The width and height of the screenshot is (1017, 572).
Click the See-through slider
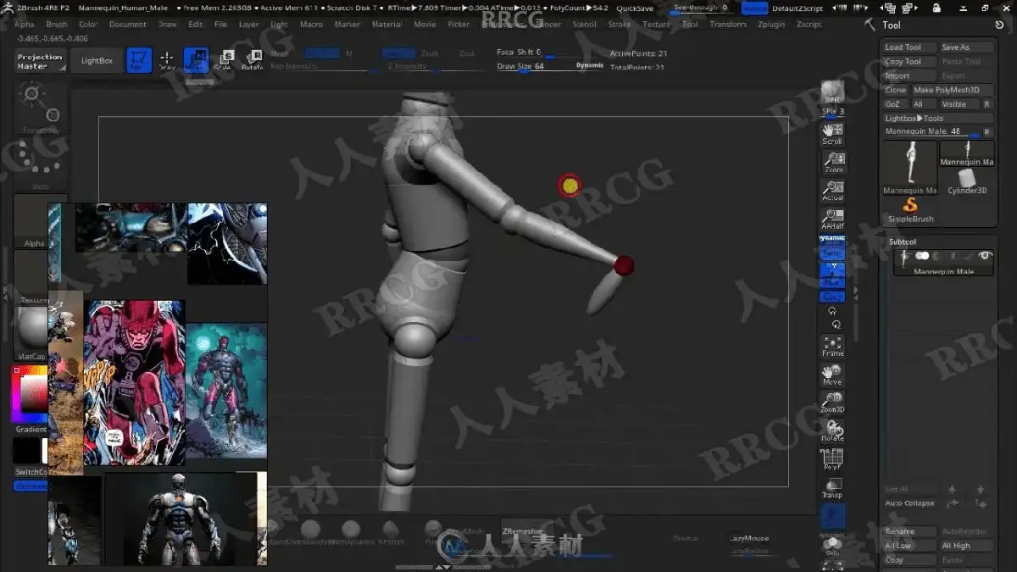(703, 8)
